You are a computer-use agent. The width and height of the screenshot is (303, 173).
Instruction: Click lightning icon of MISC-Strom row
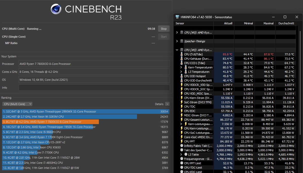(x=182, y=115)
